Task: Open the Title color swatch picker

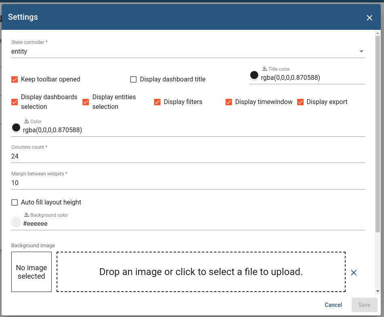Action: click(x=254, y=75)
